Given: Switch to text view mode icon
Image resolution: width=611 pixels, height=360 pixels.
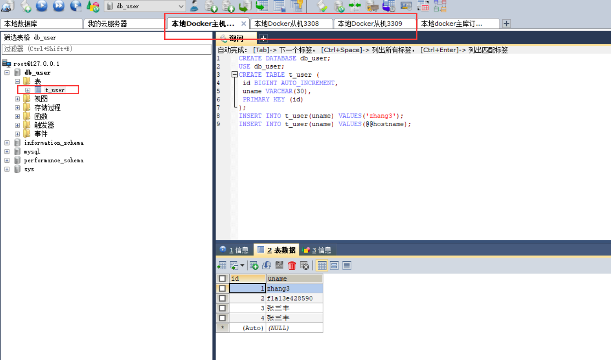Looking at the screenshot, I should [x=347, y=265].
